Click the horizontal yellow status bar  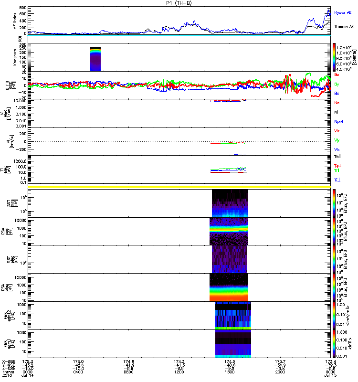click(179, 186)
